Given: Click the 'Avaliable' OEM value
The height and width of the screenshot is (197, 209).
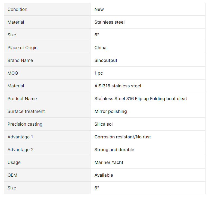Looking at the screenshot, I should 104,175.
